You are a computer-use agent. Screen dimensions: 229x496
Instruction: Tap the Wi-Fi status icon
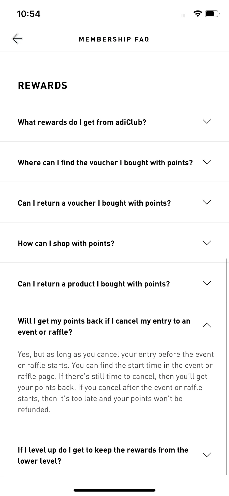(x=197, y=14)
